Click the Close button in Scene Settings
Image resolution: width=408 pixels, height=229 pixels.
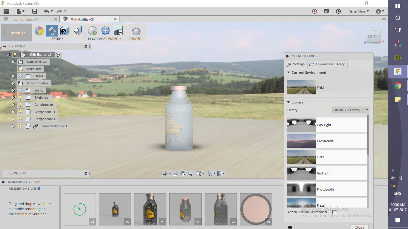[x=359, y=227]
